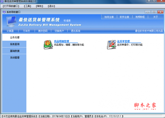165x118 pixels.
Task: Open the 万年历 calendar
Action: tap(26, 31)
